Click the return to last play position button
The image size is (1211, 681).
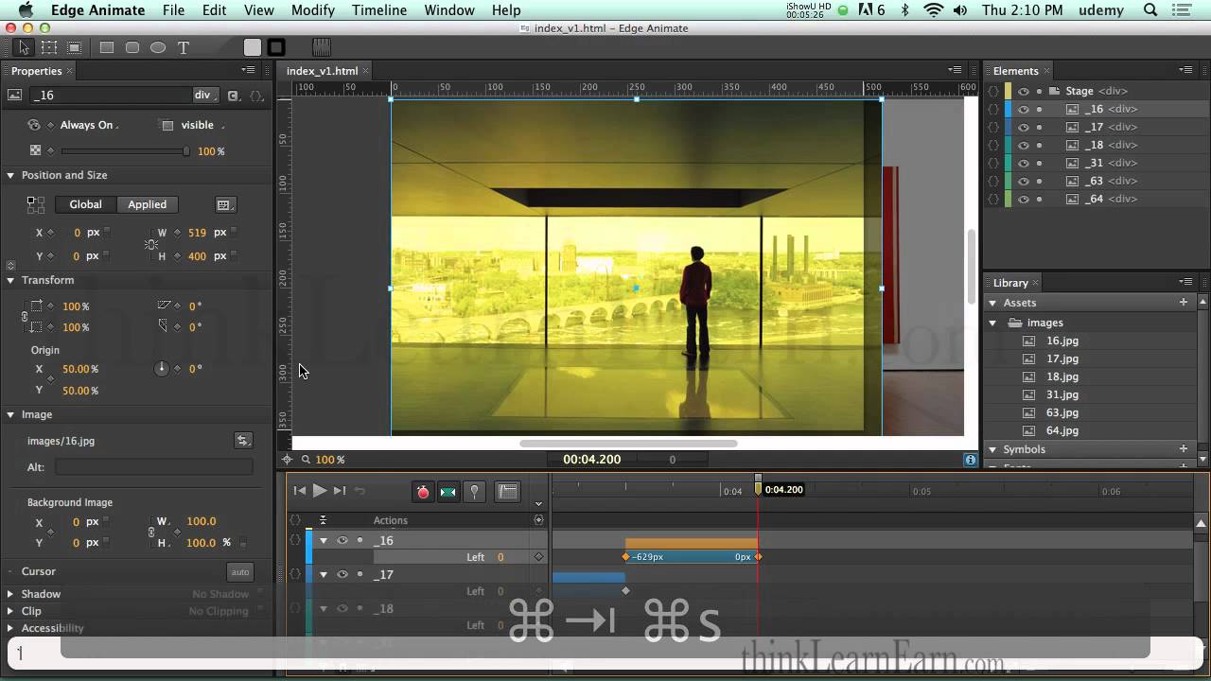coord(360,491)
